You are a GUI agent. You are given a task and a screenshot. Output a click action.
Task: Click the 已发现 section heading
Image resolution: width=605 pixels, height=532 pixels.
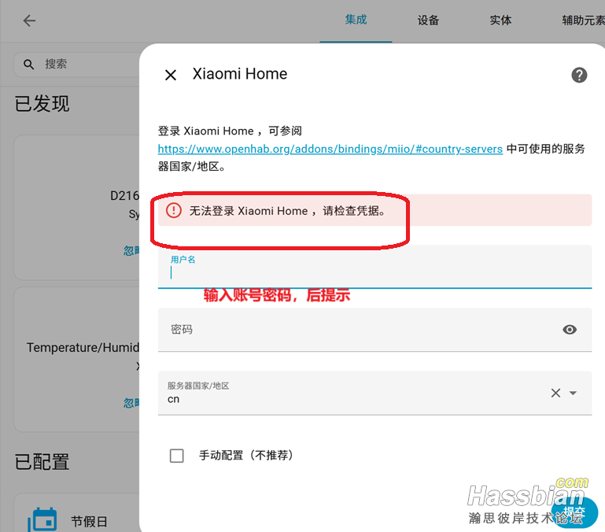(x=42, y=104)
